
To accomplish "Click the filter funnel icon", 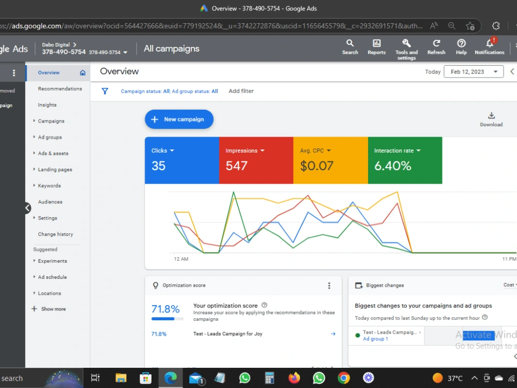I will (105, 91).
